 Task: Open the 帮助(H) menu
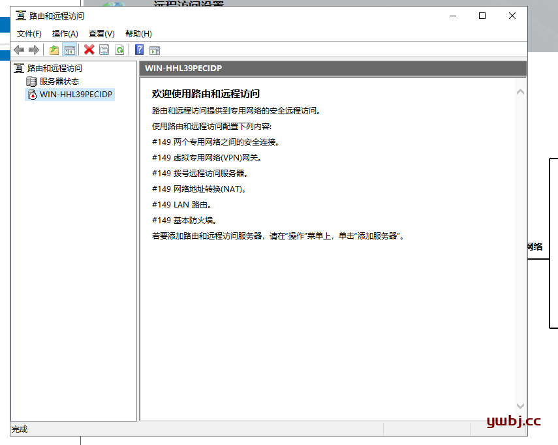click(x=138, y=34)
